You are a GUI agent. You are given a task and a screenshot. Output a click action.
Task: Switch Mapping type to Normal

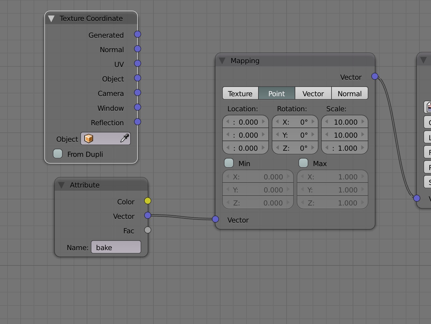point(350,93)
